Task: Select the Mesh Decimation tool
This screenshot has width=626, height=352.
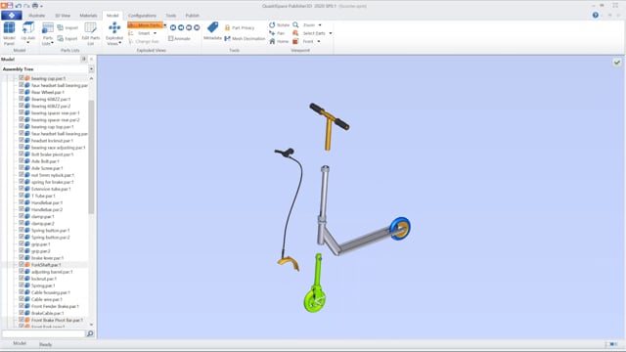Action: coord(245,39)
